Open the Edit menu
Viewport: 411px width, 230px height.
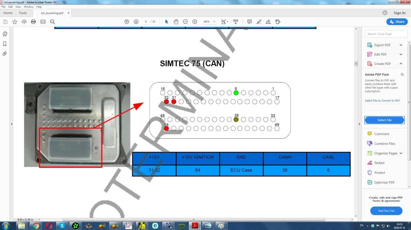(x=10, y=7)
